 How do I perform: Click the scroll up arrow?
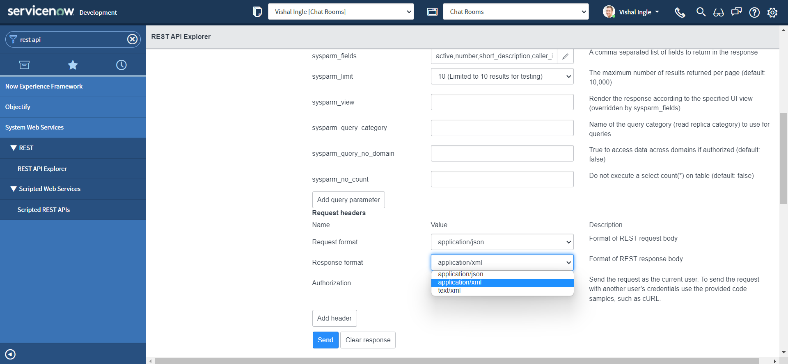tap(783, 30)
